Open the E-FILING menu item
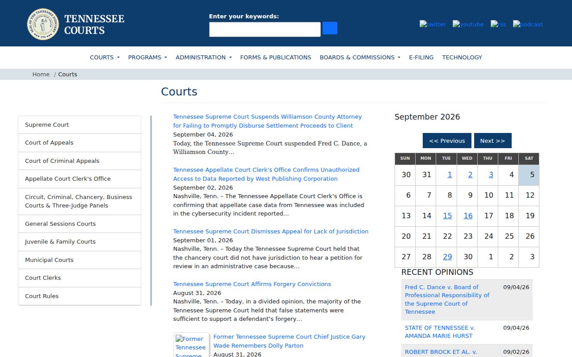This screenshot has width=572, height=357. click(421, 57)
